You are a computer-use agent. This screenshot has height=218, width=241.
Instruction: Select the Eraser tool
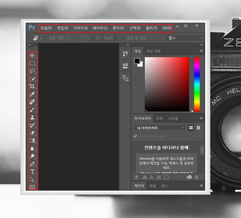pyautogui.click(x=32, y=133)
